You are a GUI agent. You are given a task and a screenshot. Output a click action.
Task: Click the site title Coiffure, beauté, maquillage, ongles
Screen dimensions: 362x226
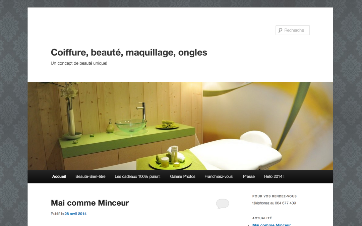click(129, 52)
